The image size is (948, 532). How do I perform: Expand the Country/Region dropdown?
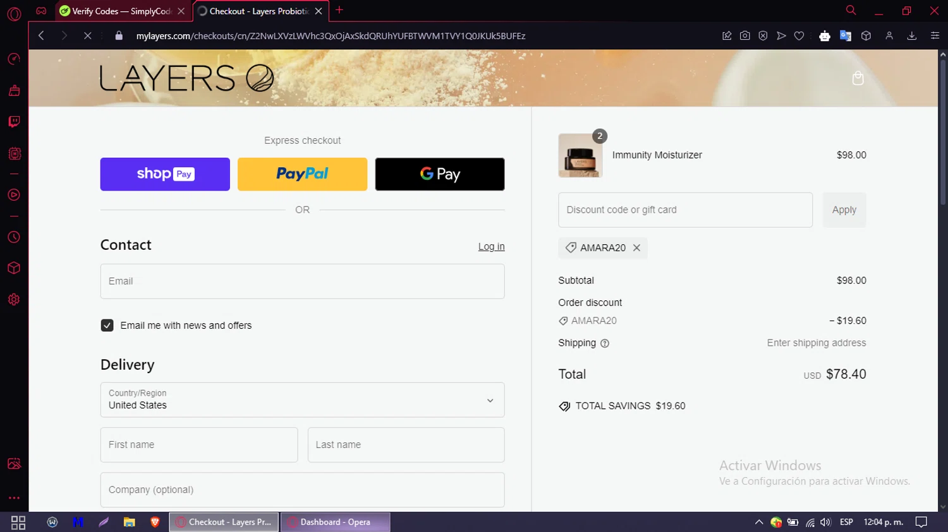point(302,400)
